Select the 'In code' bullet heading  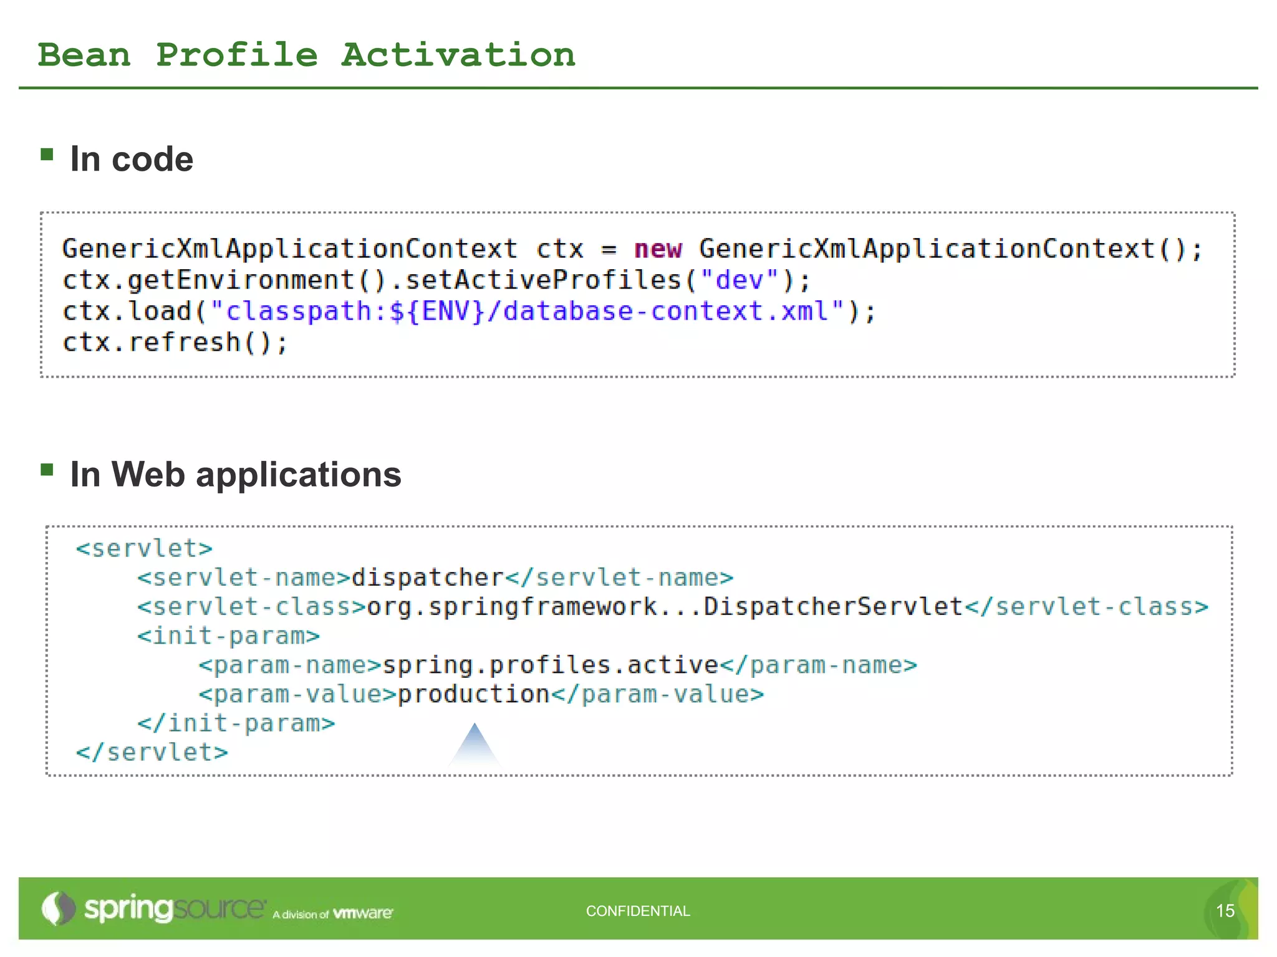pyautogui.click(x=132, y=159)
